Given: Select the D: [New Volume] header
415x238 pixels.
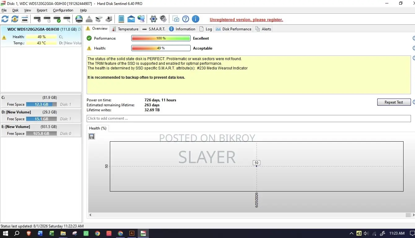Looking at the screenshot, I should [x=41, y=112].
